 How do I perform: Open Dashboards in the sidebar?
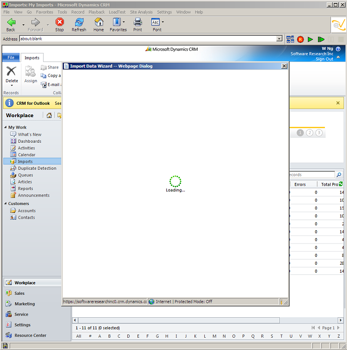point(30,141)
